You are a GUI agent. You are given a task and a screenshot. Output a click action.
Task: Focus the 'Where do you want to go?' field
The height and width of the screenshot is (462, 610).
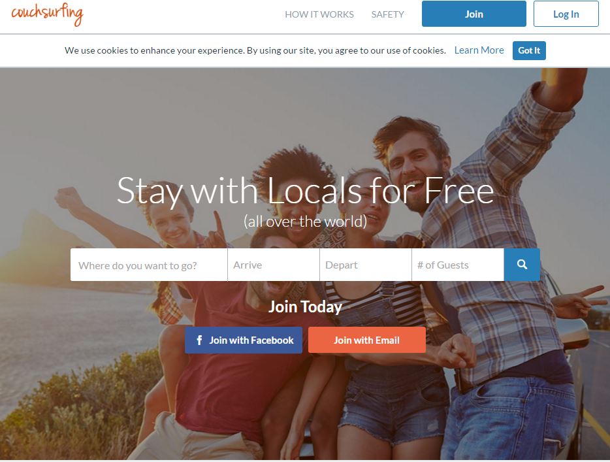click(x=149, y=265)
